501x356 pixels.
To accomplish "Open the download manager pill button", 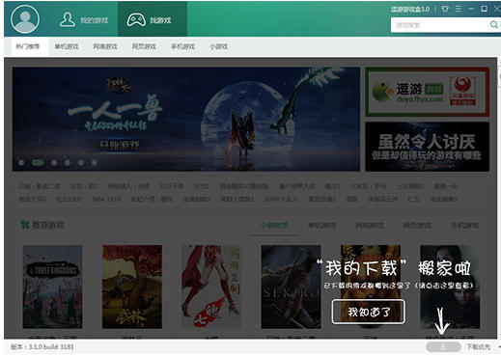I will [443, 346].
